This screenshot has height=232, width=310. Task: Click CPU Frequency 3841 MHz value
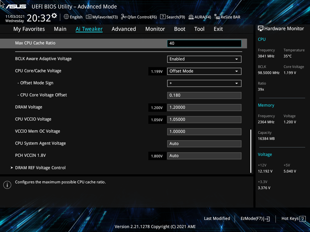coord(266,56)
